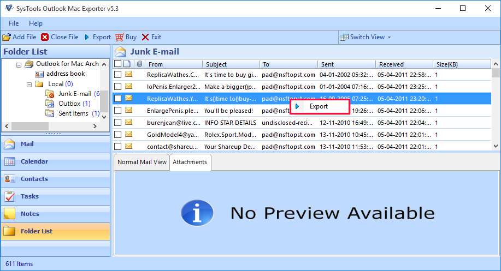Viewport: 501px width, 271px height.
Task: Click folder tree scroll right arrow
Action: pyautogui.click(x=95, y=127)
